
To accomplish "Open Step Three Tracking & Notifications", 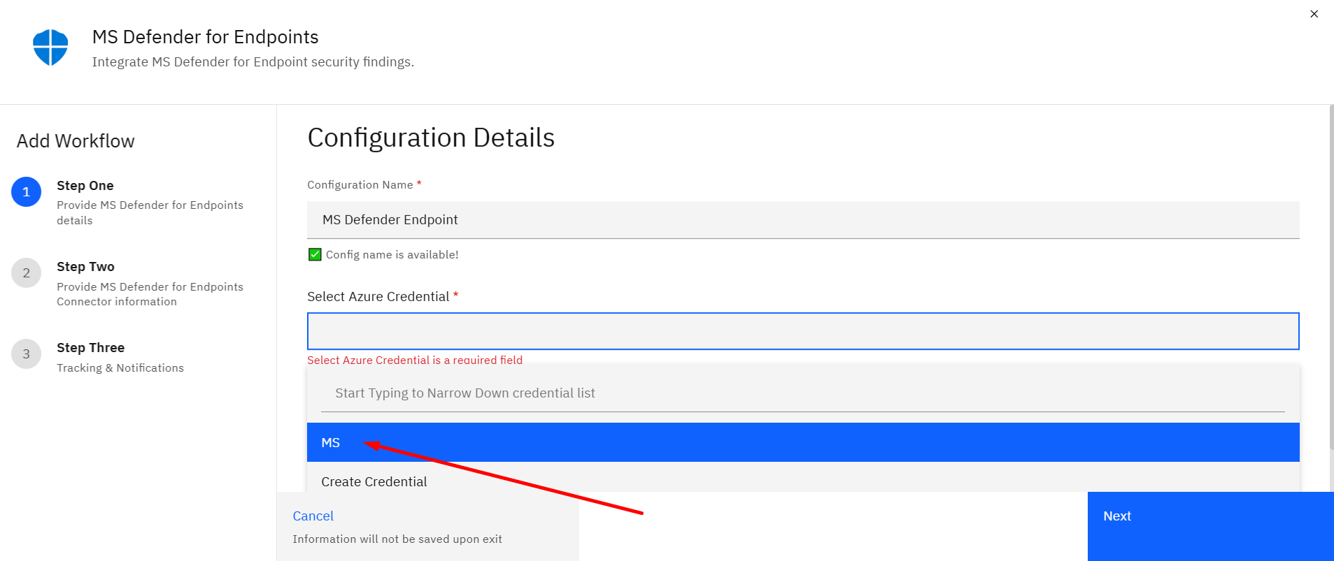I will 120,367.
